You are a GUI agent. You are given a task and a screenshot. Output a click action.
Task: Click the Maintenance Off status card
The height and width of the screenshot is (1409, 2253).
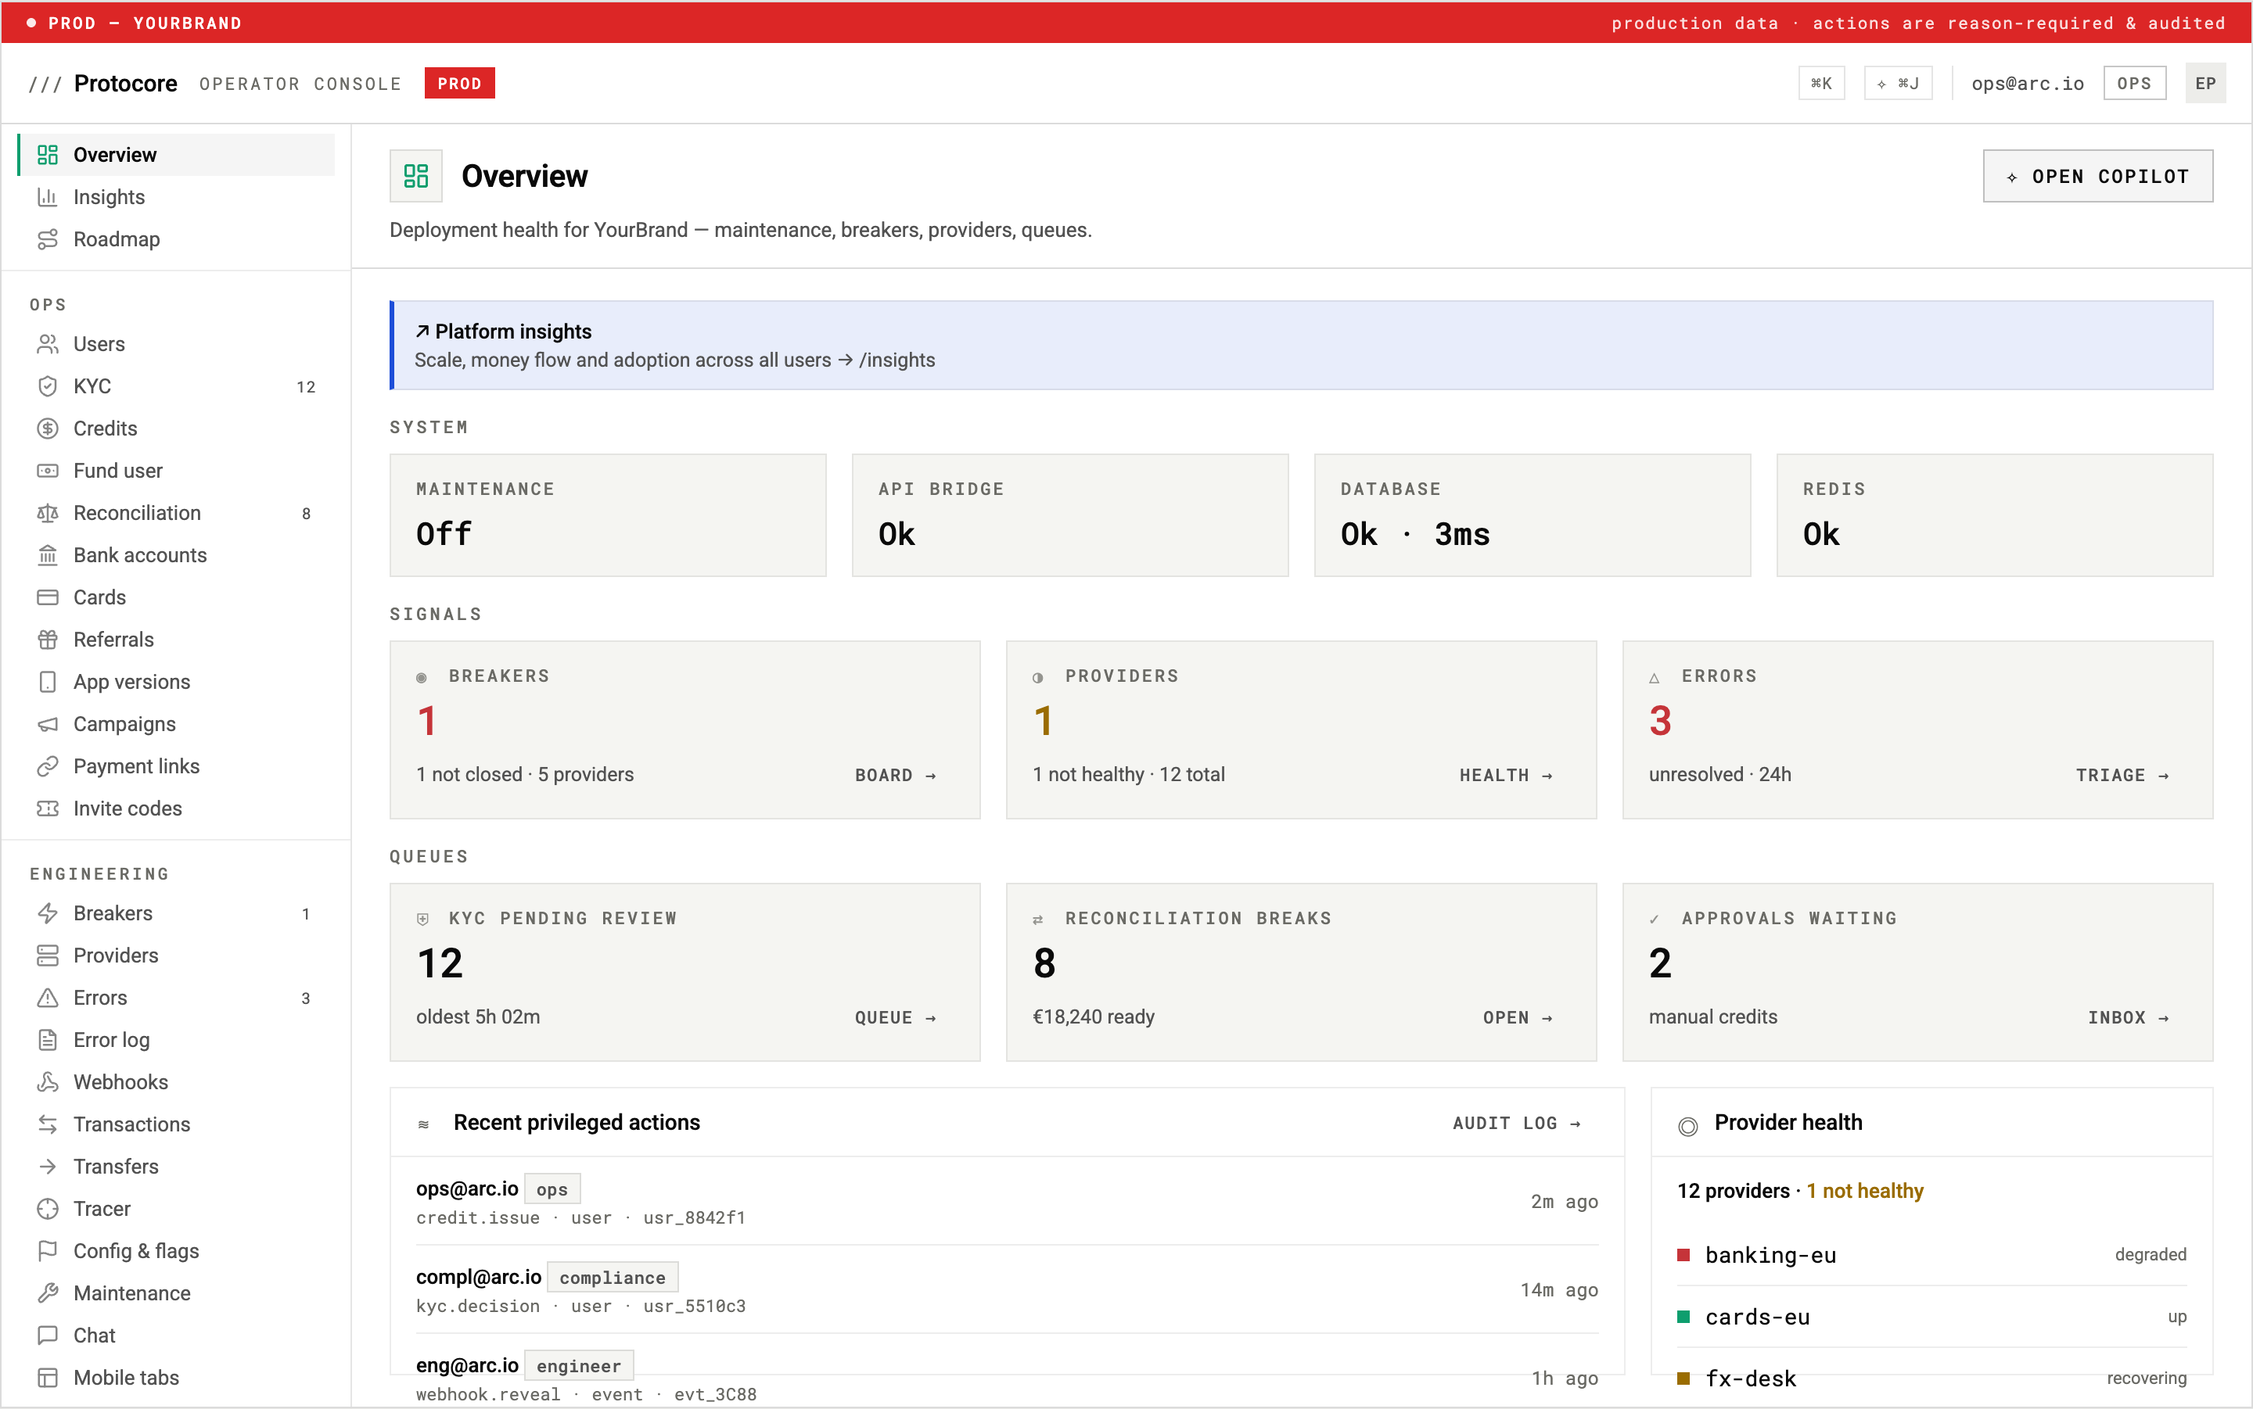tap(608, 515)
